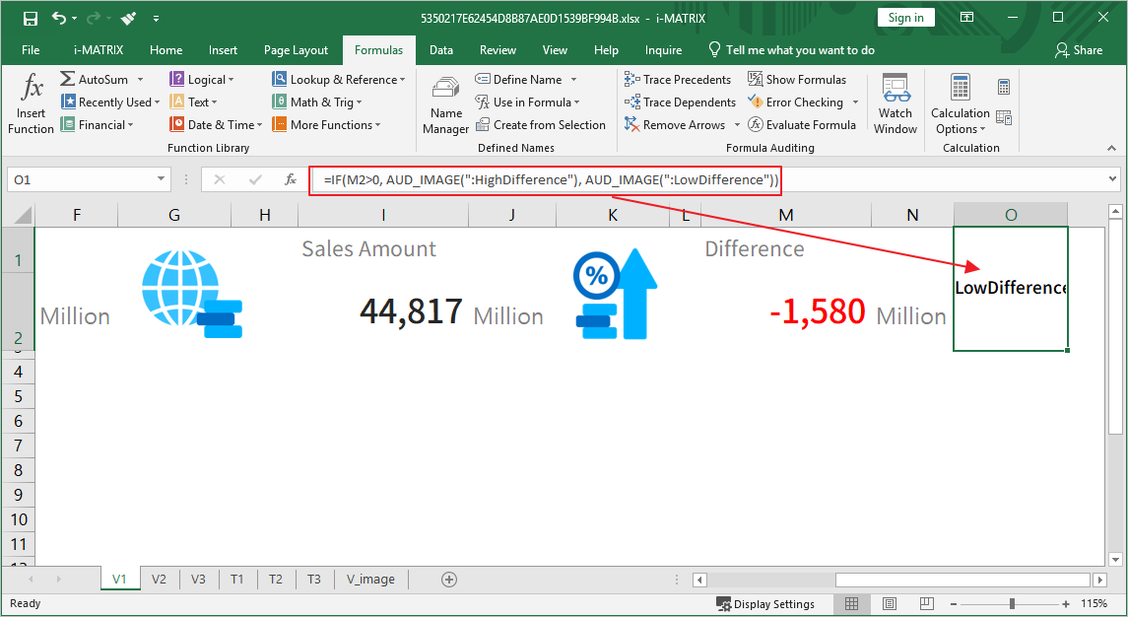Click the zoom slider handle
Image resolution: width=1128 pixels, height=617 pixels.
(1012, 604)
